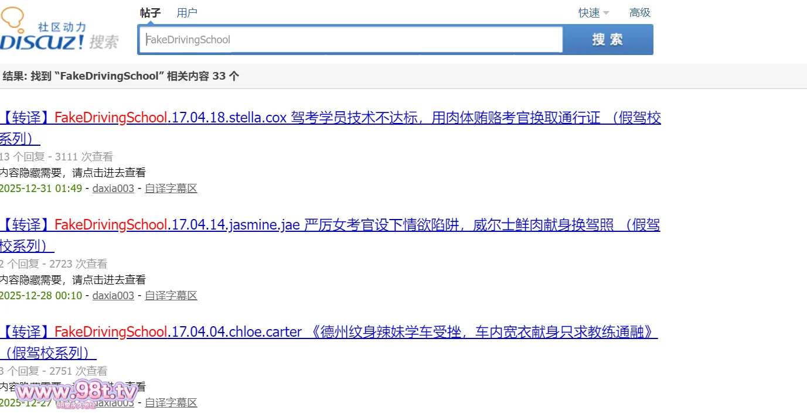
Task: Focus the FakeDrivingSchool search input field
Action: pos(352,40)
